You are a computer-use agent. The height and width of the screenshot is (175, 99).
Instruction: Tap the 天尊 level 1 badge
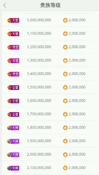[x=13, y=128]
